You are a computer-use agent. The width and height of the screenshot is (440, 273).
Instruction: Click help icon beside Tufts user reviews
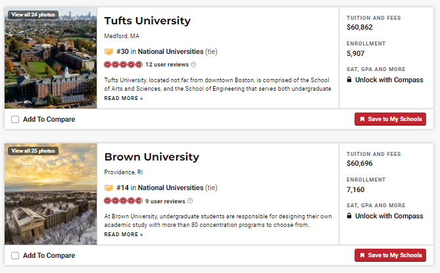(193, 64)
